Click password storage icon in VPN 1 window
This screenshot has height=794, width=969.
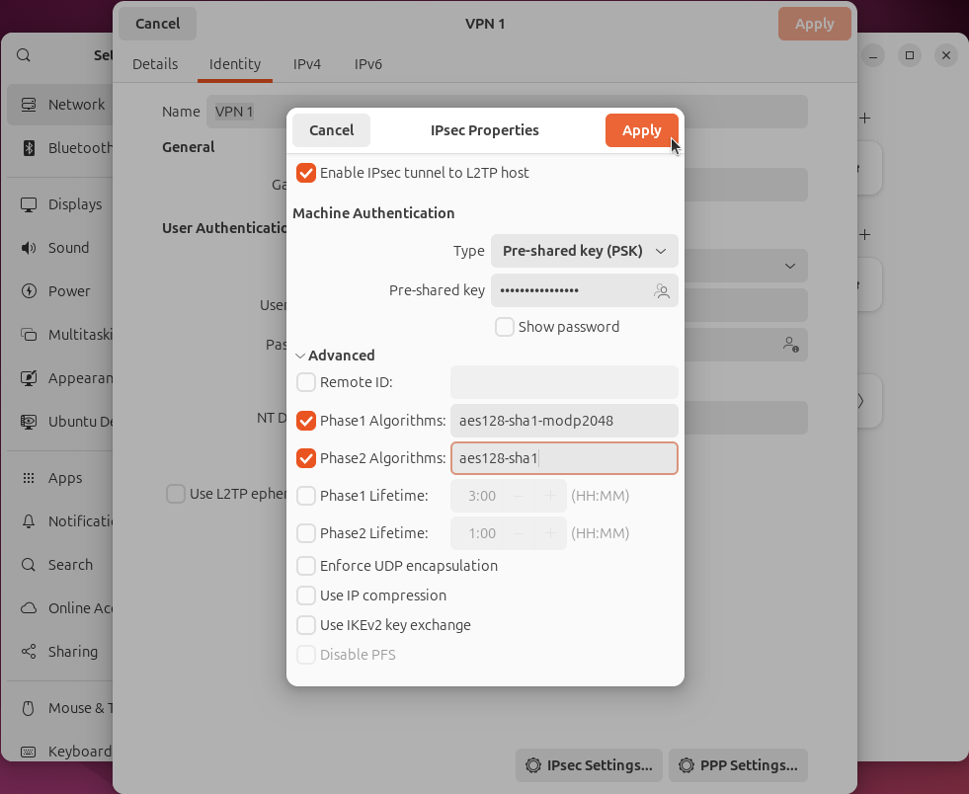(x=790, y=345)
